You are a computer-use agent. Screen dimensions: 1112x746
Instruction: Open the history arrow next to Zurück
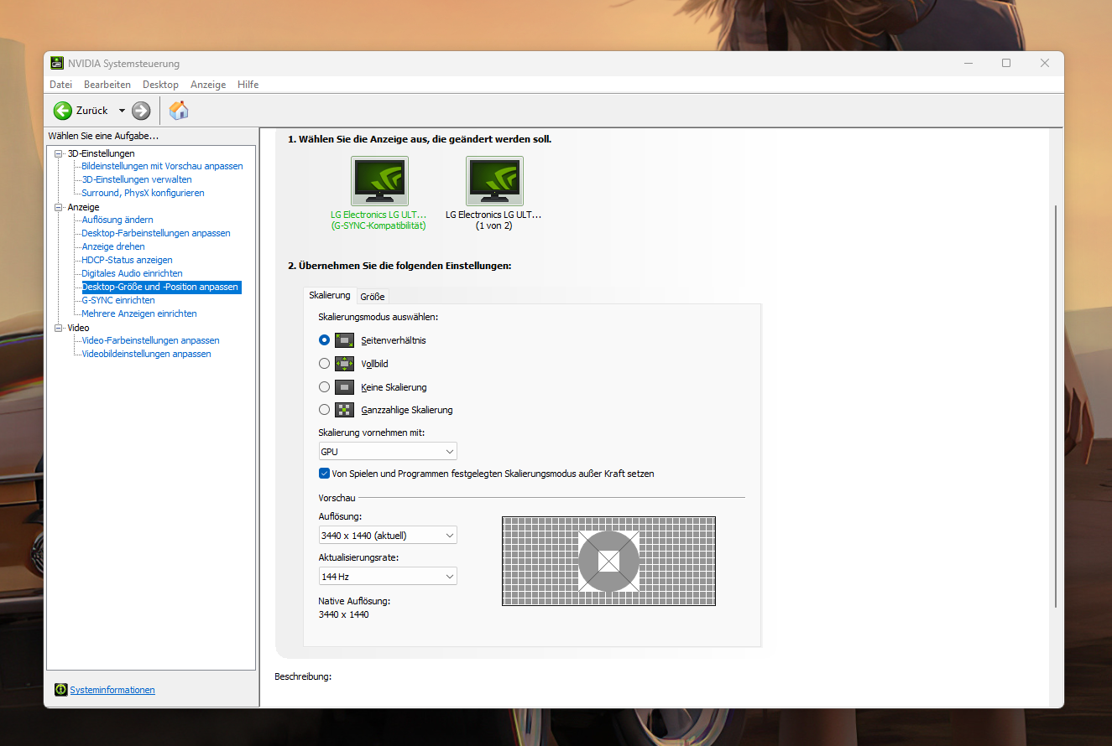122,111
